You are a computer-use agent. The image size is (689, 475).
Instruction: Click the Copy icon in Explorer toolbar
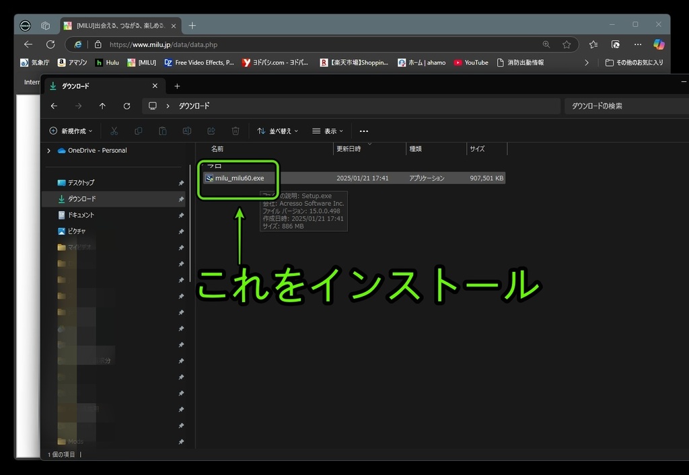coord(138,131)
